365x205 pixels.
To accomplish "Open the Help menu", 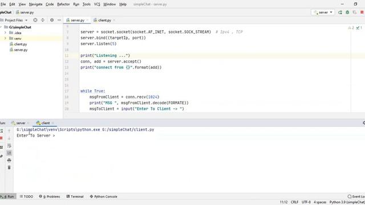I will pyautogui.click(x=123, y=4).
